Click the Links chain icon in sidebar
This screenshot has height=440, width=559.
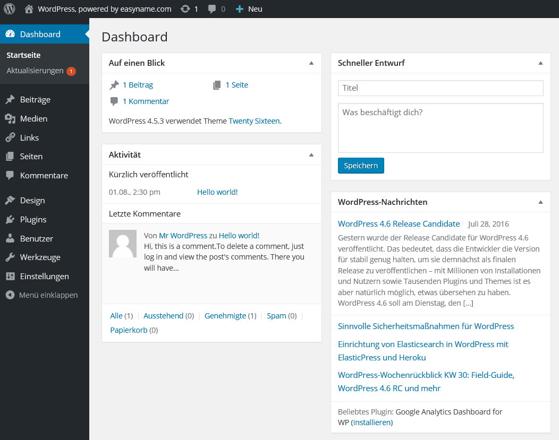[10, 137]
